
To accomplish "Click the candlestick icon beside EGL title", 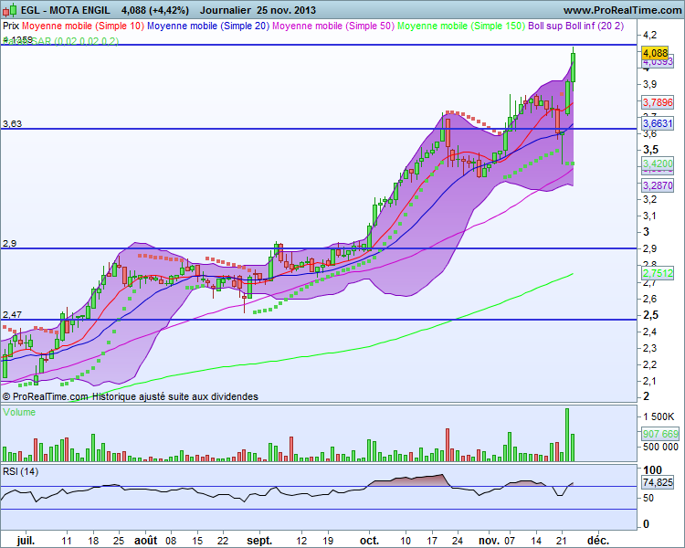I will tap(9, 9).
